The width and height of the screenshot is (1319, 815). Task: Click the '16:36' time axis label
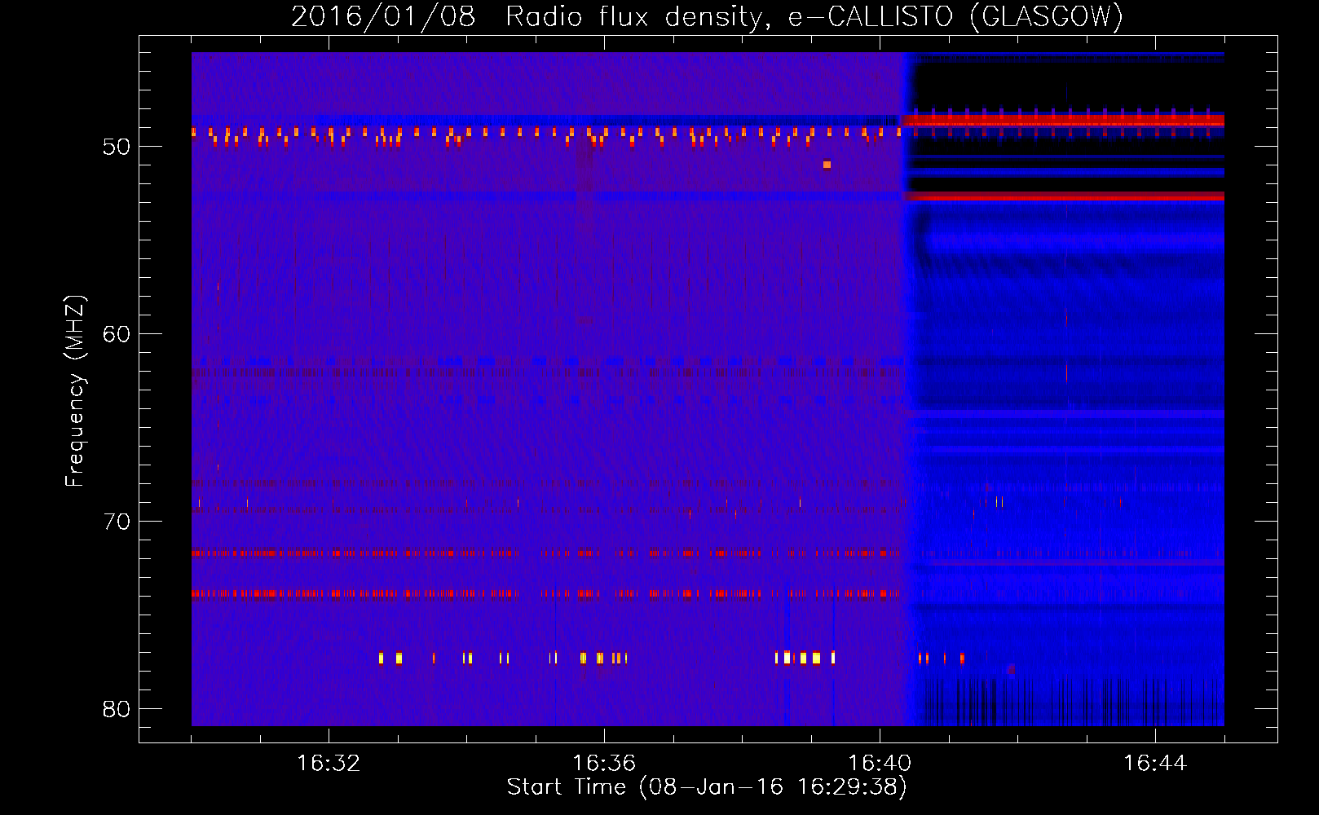point(604,764)
